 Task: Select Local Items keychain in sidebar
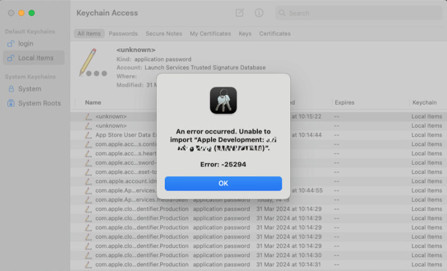34,58
